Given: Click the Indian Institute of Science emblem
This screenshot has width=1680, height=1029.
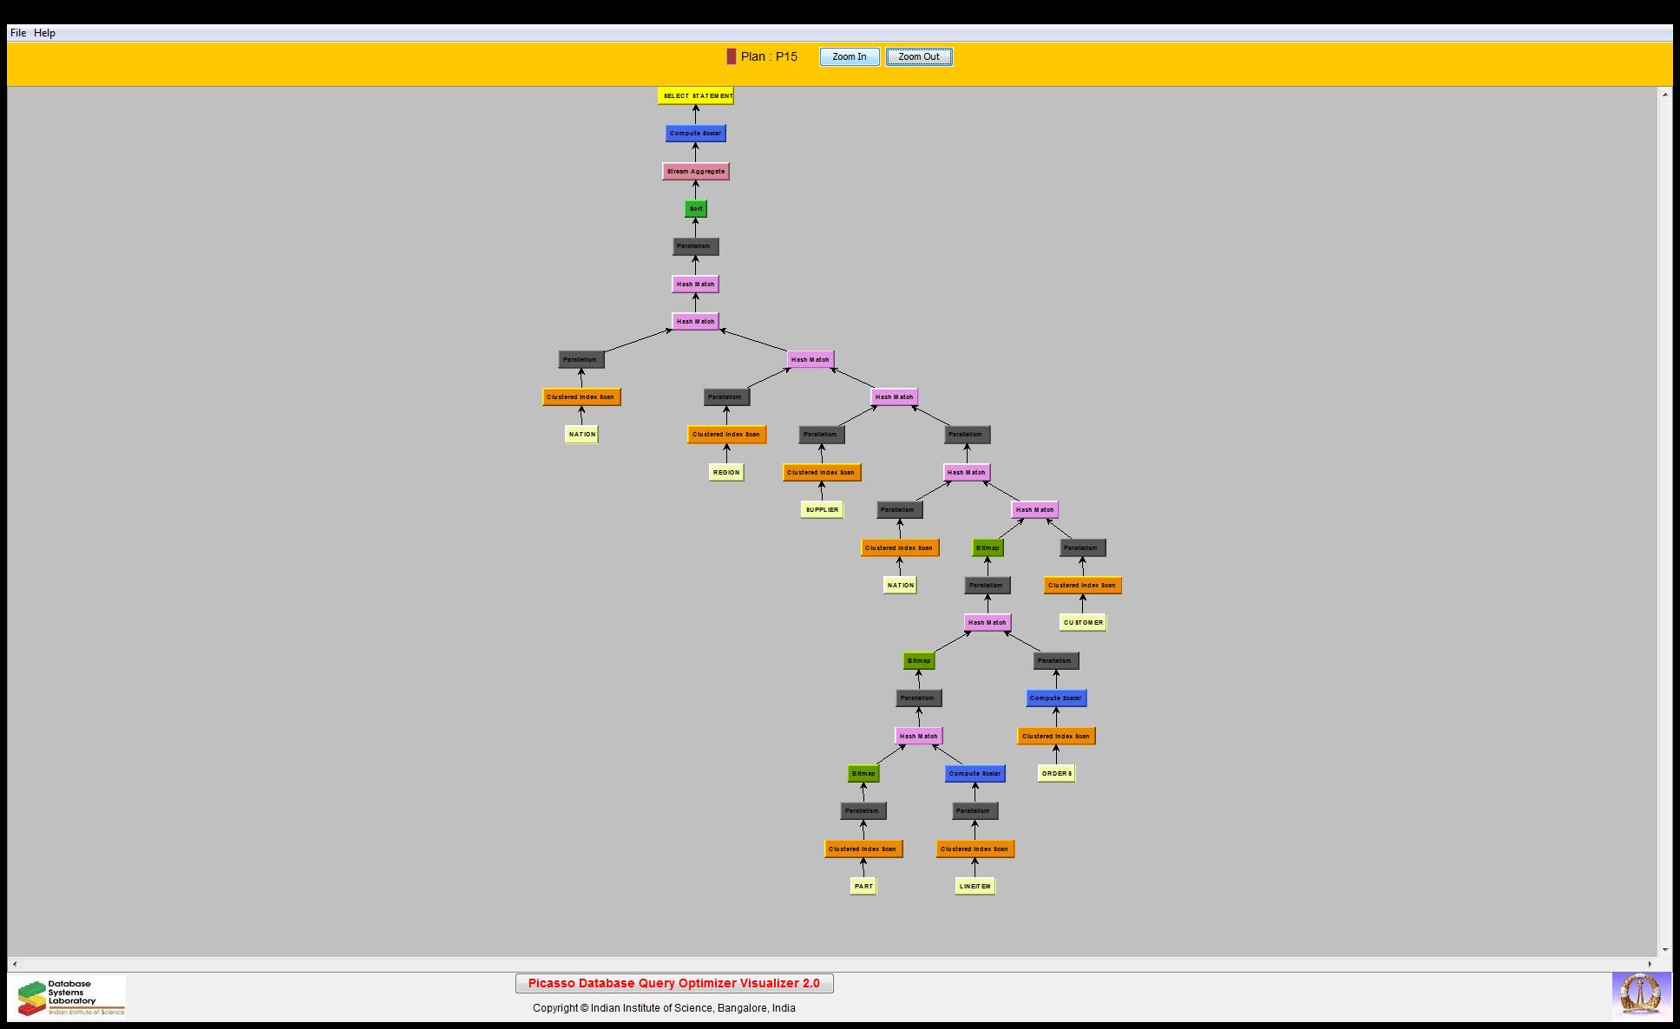Looking at the screenshot, I should [1640, 995].
